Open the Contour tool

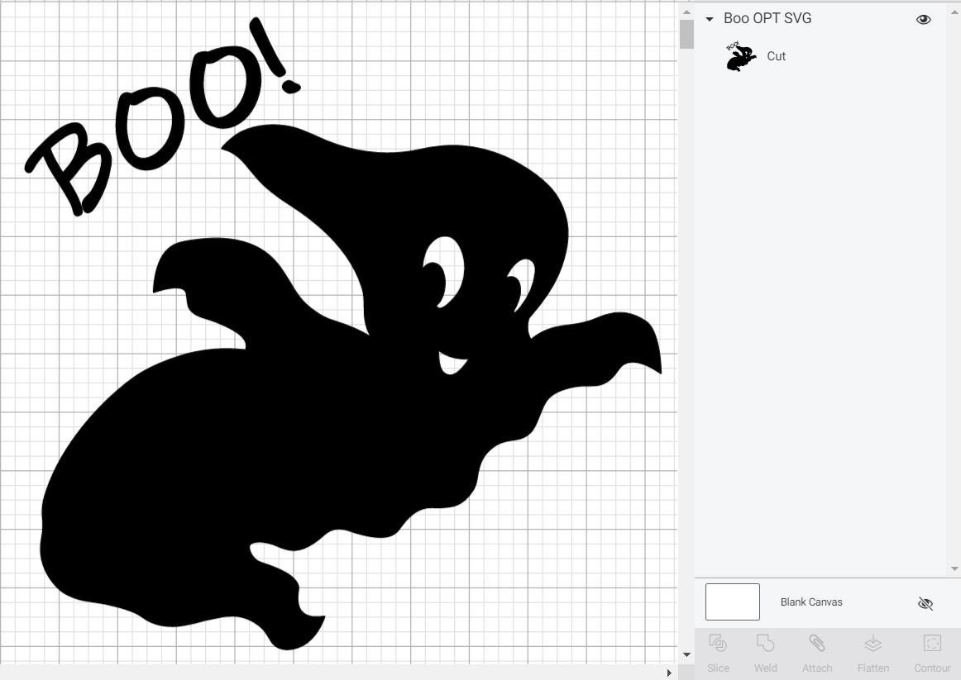(932, 643)
